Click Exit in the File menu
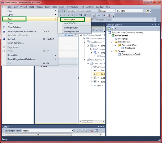The image size is (162, 143). pos(29,63)
